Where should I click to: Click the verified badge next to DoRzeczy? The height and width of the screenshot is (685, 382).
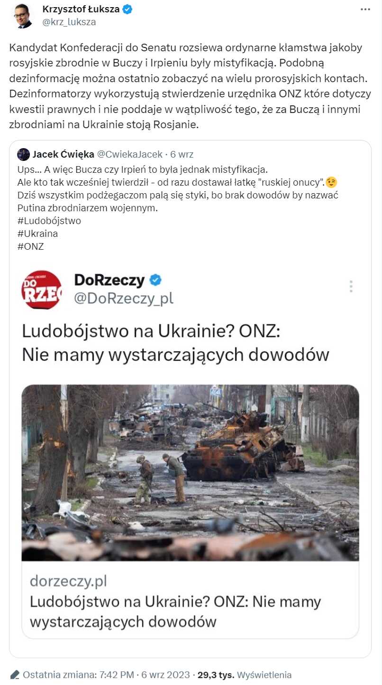[x=155, y=280]
